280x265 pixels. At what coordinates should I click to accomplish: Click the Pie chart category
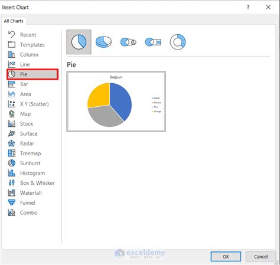coord(32,74)
